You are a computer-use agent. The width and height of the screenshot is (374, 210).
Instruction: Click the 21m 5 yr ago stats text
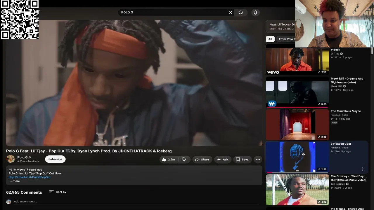click(341, 151)
